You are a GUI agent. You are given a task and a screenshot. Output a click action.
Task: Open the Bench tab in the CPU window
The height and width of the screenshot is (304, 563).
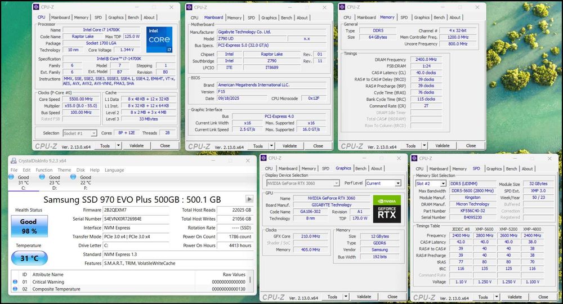click(x=133, y=17)
